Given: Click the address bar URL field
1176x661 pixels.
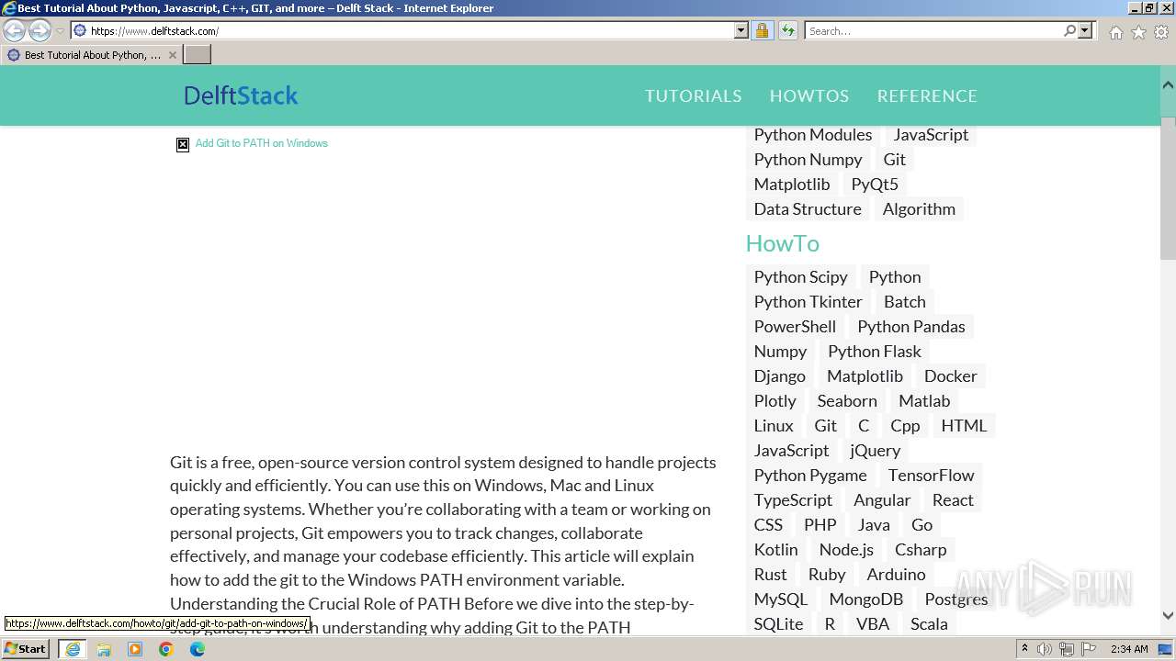Looking at the screenshot, I should [x=402, y=30].
